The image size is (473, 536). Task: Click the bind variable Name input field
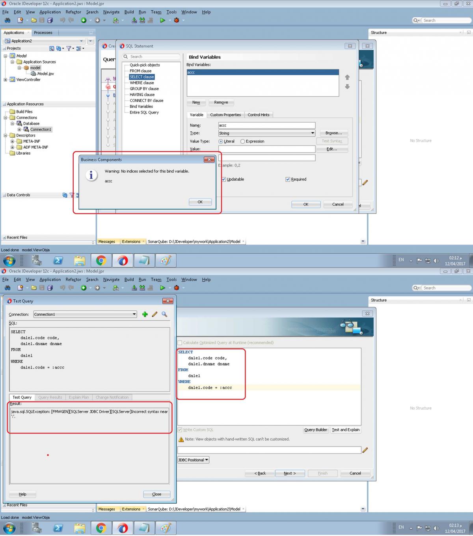(x=266, y=125)
